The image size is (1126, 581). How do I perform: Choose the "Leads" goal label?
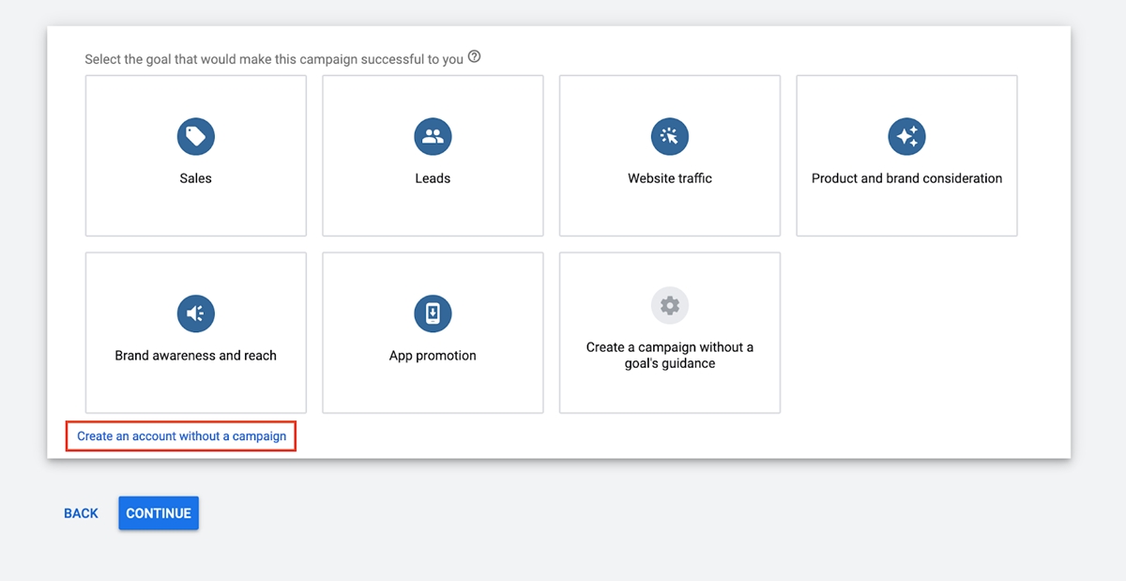coord(433,178)
